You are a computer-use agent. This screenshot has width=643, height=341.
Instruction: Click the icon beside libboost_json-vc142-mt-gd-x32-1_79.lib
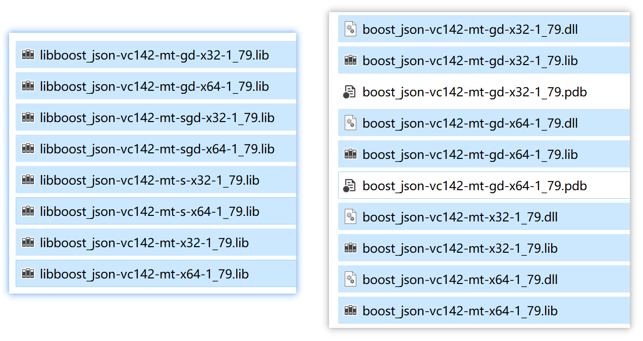(28, 55)
